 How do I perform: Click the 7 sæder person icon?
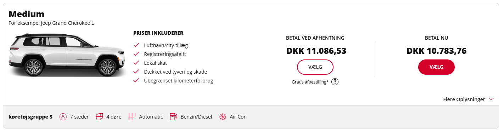pyautogui.click(x=63, y=117)
